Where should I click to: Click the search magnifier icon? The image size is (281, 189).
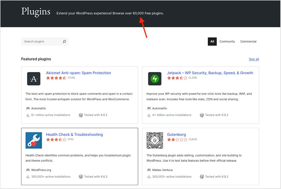click(x=64, y=41)
